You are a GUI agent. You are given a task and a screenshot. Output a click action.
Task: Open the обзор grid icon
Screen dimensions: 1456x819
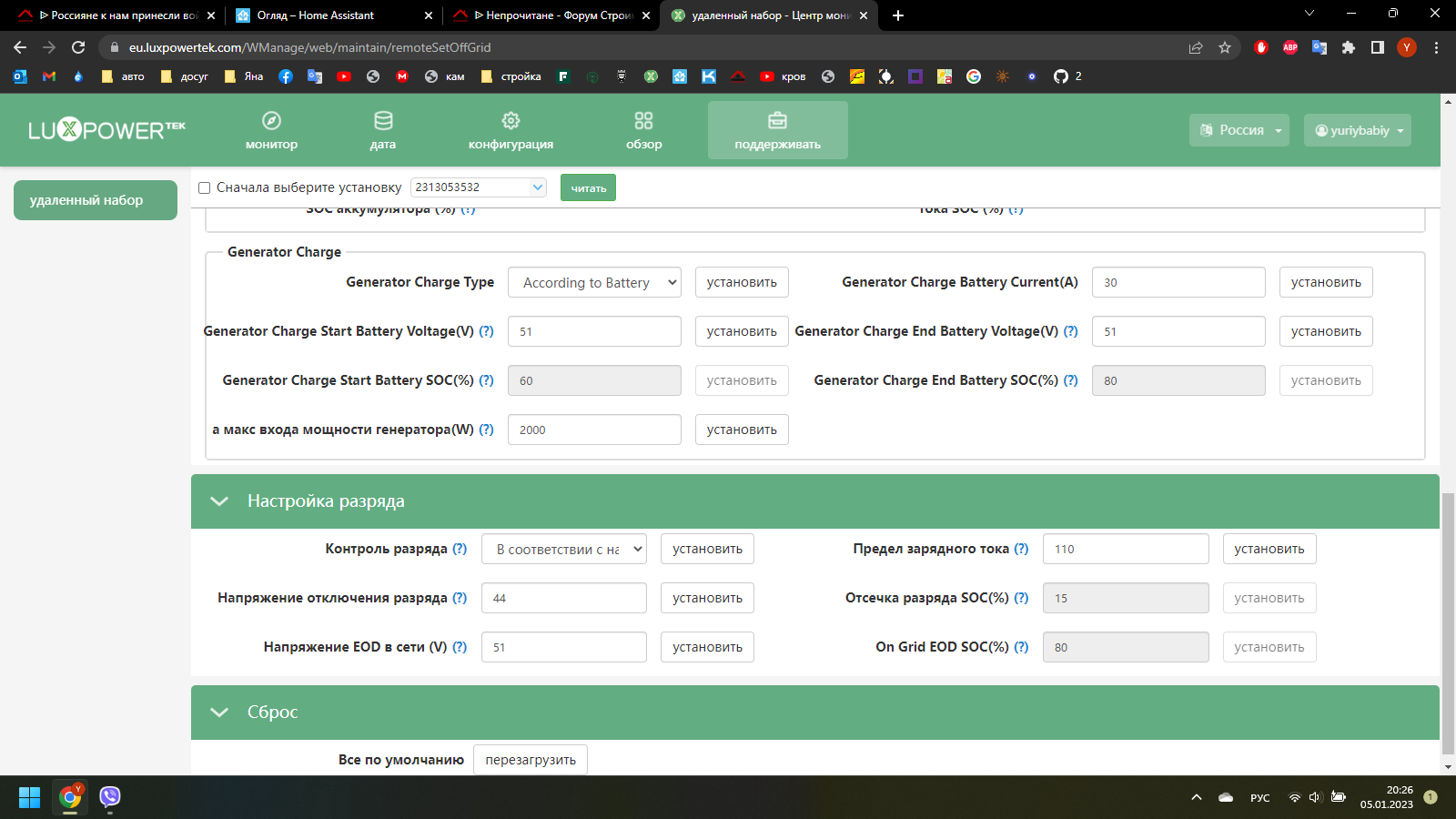643,121
